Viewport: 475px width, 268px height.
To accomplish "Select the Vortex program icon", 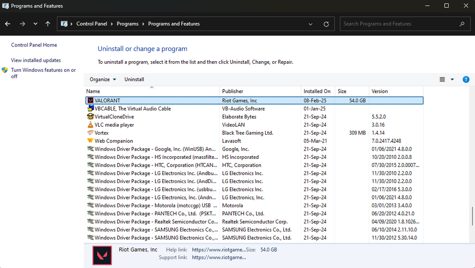I will click(91, 132).
